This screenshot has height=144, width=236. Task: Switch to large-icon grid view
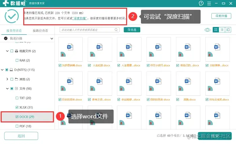[x=216, y=30]
